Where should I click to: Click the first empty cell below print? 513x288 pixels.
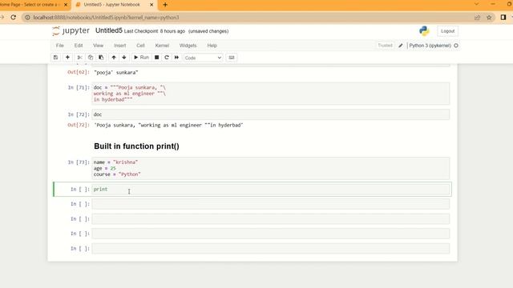point(271,204)
